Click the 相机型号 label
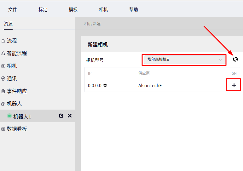Viewport: 243px width, 171px height. (95, 60)
